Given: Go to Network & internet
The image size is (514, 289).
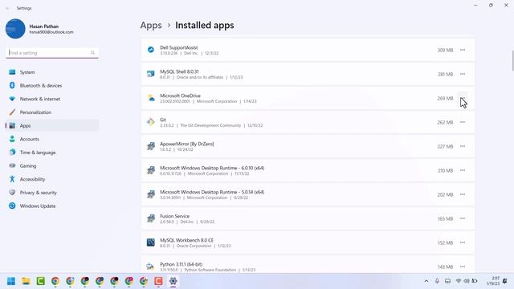Looking at the screenshot, I should click(52, 99).
